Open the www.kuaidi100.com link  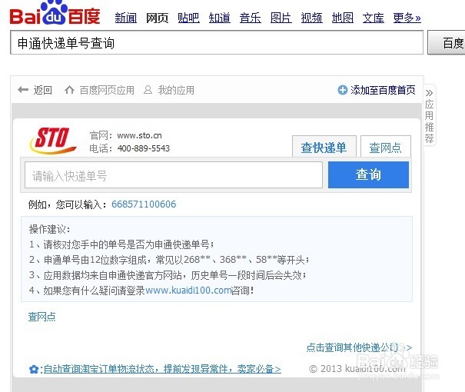pos(188,290)
